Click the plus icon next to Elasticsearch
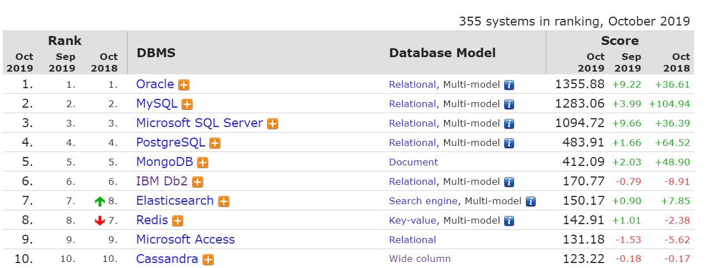This screenshot has width=719, height=268. [x=224, y=201]
